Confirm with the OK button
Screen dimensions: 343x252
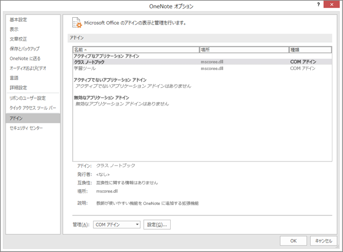click(294, 241)
